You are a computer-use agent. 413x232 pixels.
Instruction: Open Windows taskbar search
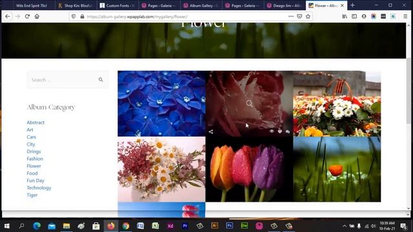[x=21, y=226]
